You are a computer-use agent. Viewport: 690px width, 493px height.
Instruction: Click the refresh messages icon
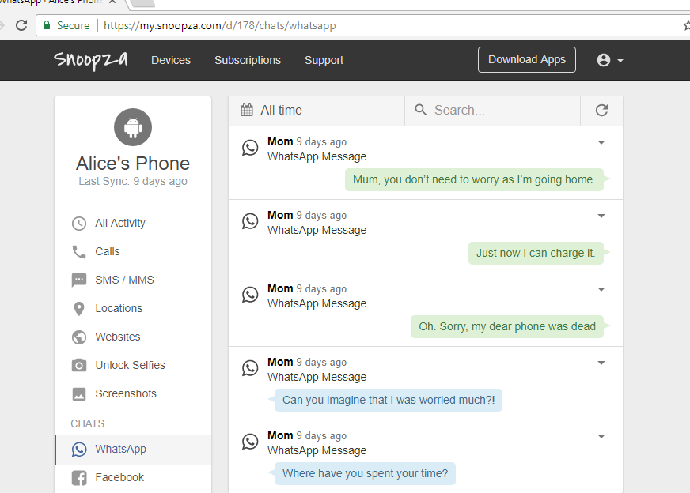click(x=601, y=111)
